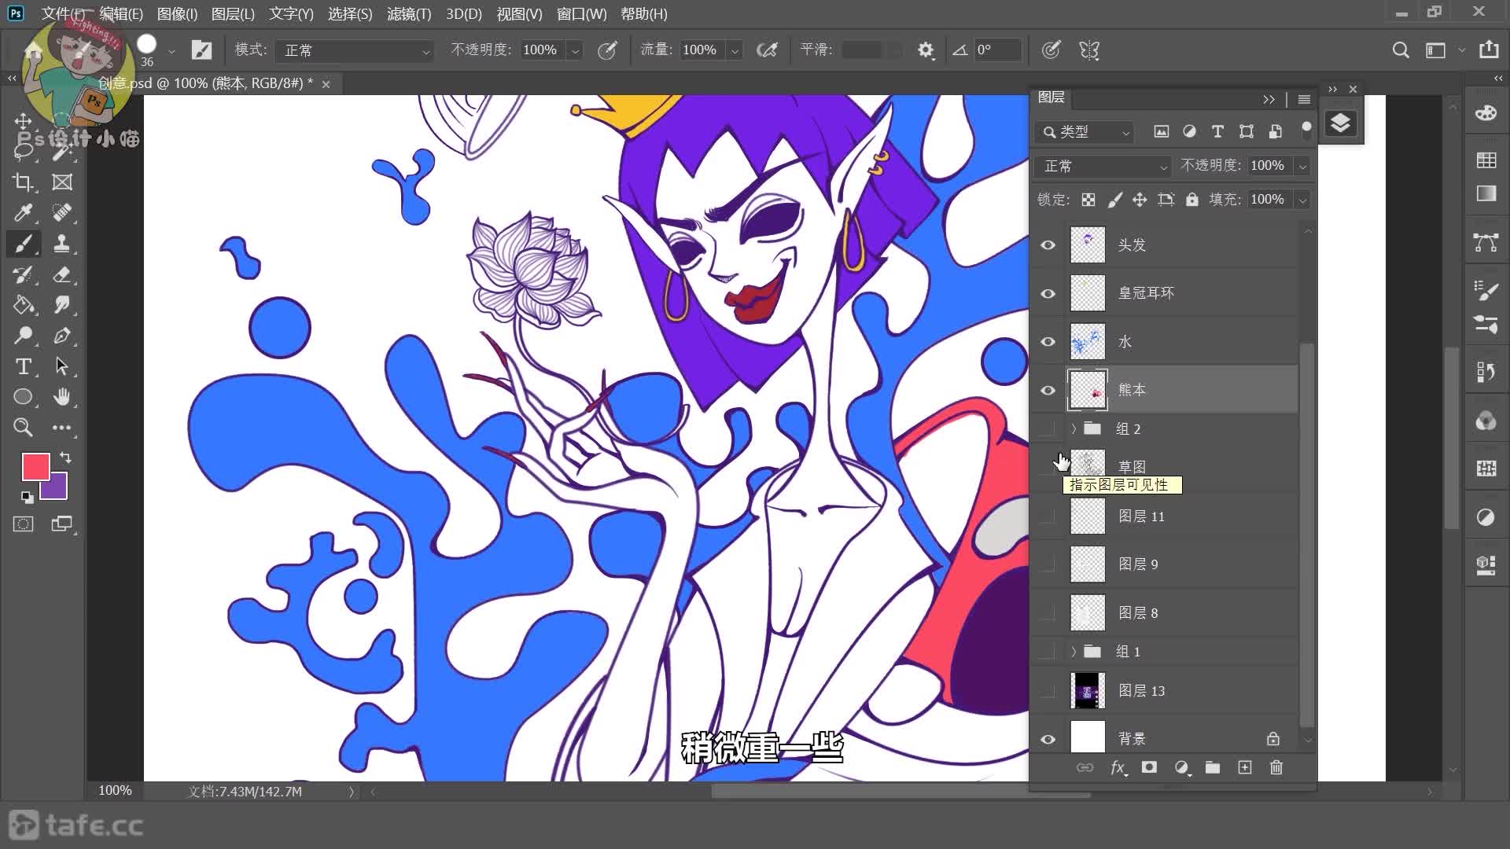Show the 图层 11 layer
1510x849 pixels.
tap(1048, 516)
